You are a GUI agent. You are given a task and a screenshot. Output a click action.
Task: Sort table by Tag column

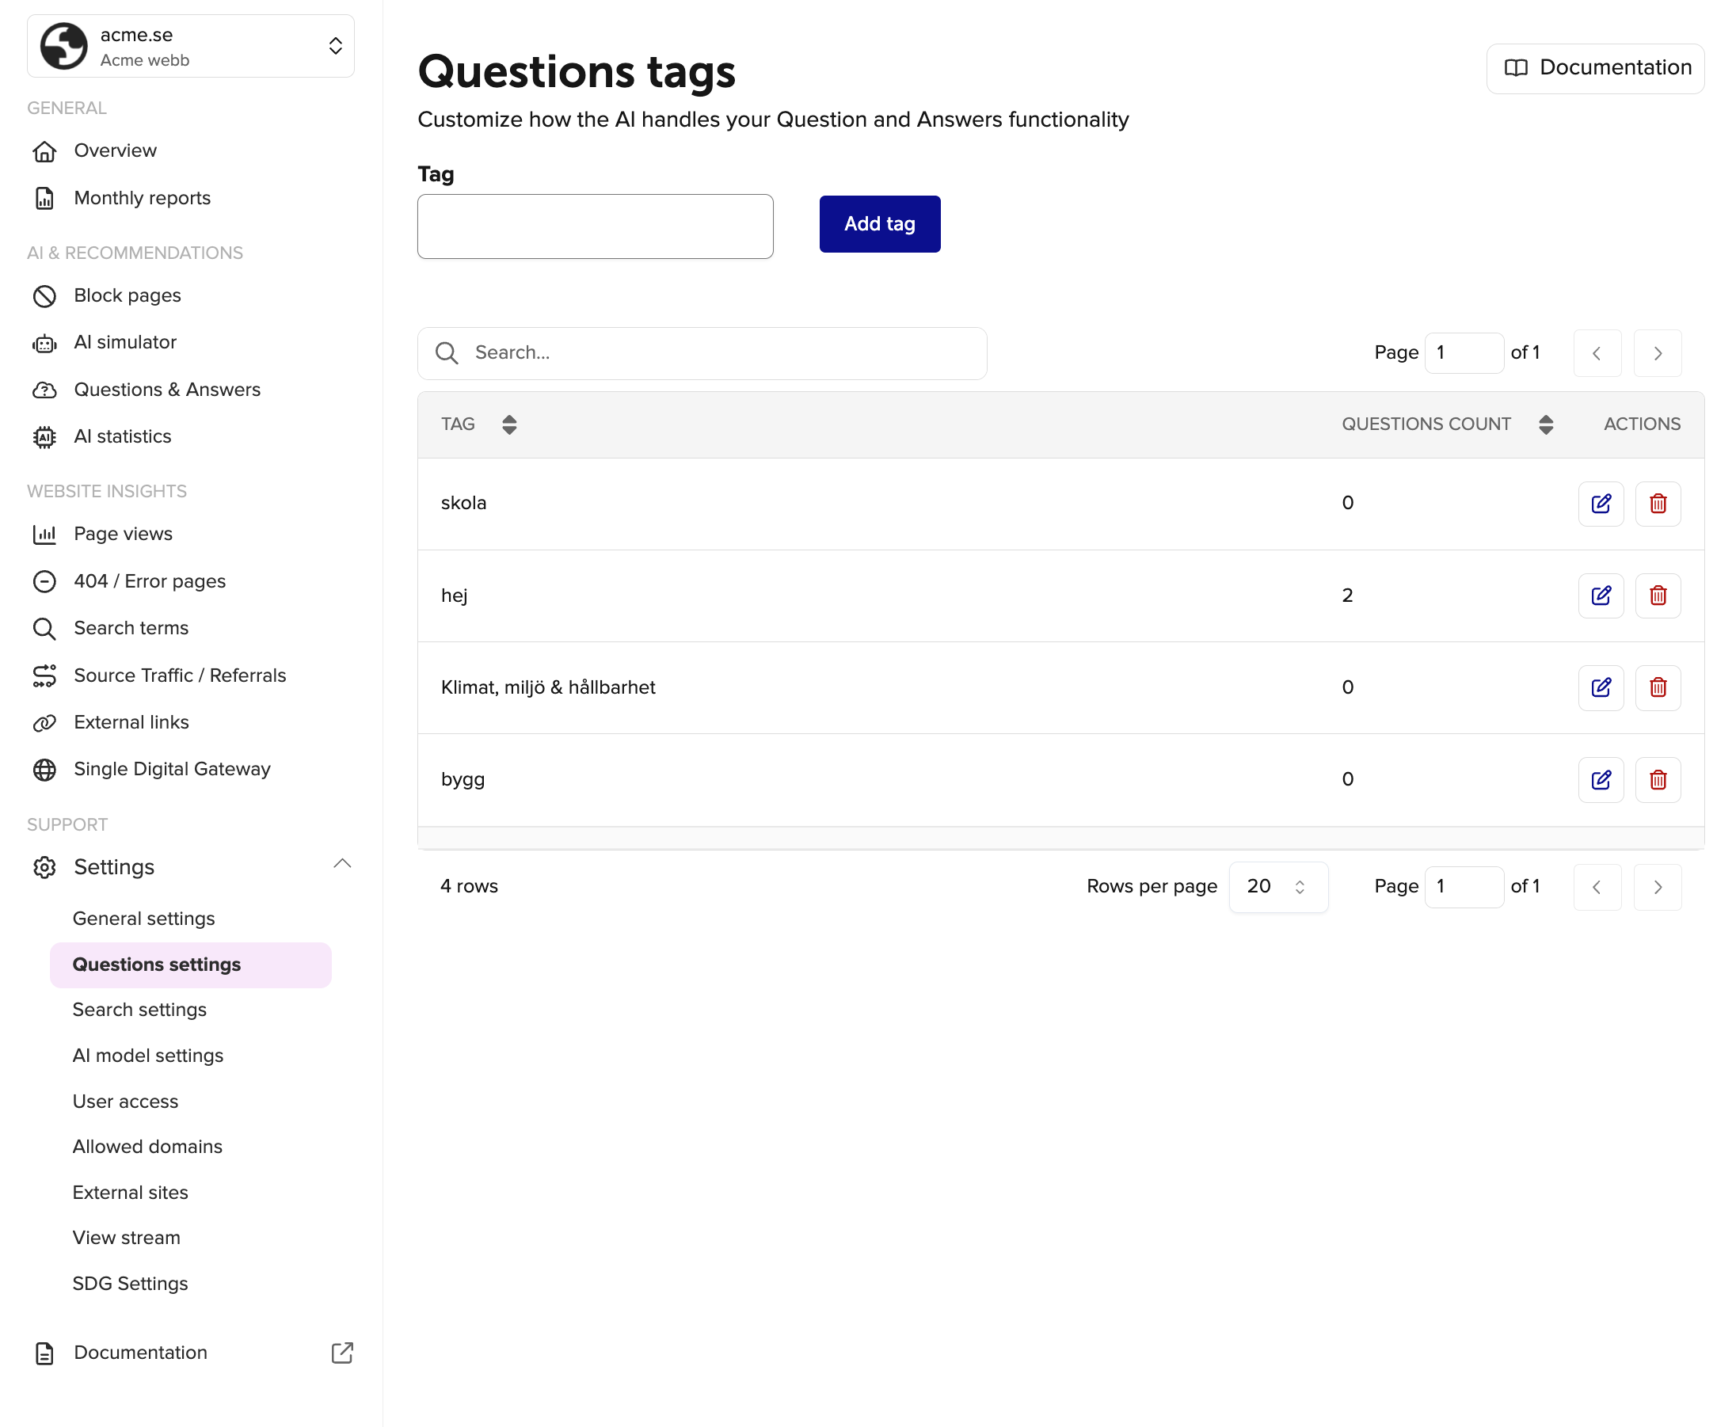pos(508,424)
